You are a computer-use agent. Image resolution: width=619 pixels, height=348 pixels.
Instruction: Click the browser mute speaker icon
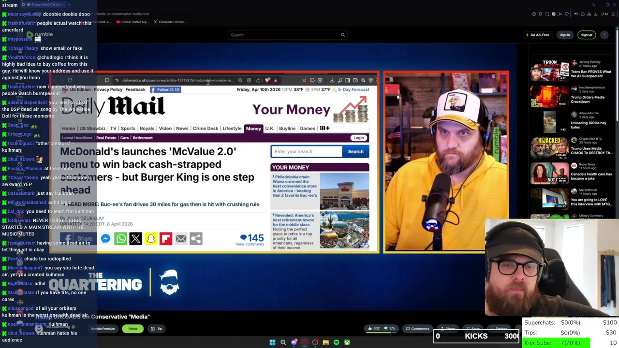click(576, 14)
